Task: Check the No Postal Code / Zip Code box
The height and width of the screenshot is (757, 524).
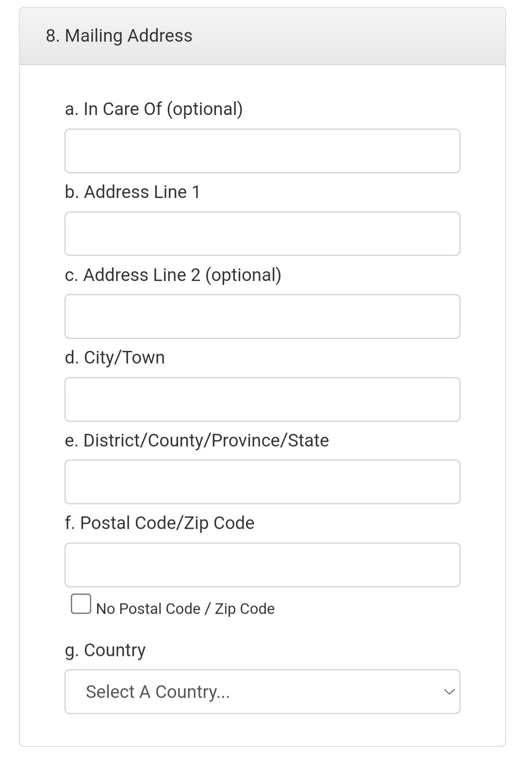Action: tap(82, 603)
